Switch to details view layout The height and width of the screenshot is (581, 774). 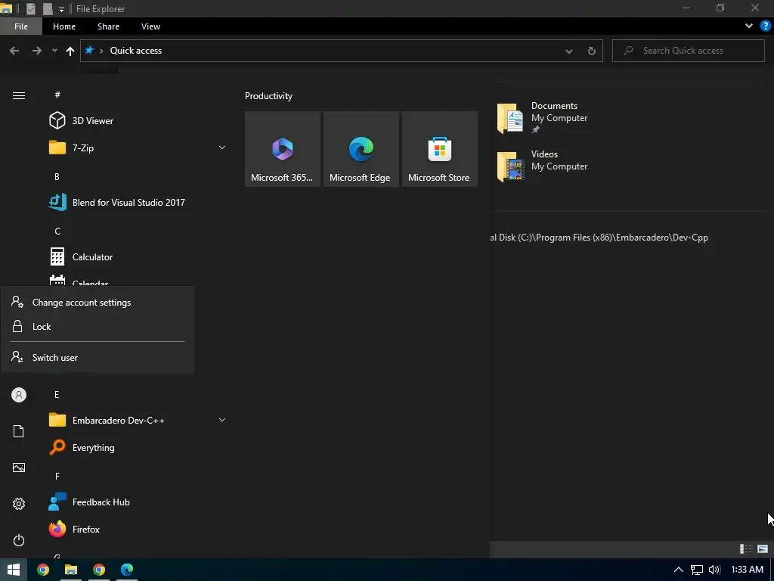[x=746, y=549]
